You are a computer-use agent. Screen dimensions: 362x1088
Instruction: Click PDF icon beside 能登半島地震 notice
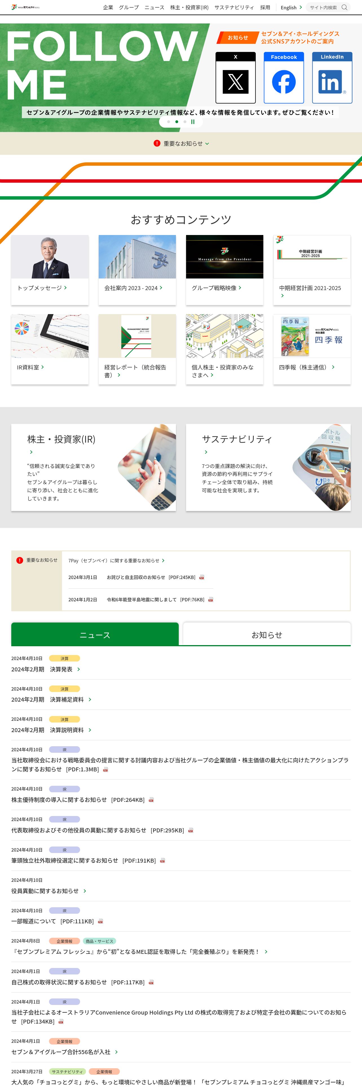(x=210, y=600)
